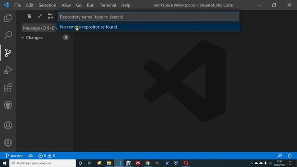The width and height of the screenshot is (297, 167).
Task: Open the errors and warnings status item
Action: (x=47, y=156)
